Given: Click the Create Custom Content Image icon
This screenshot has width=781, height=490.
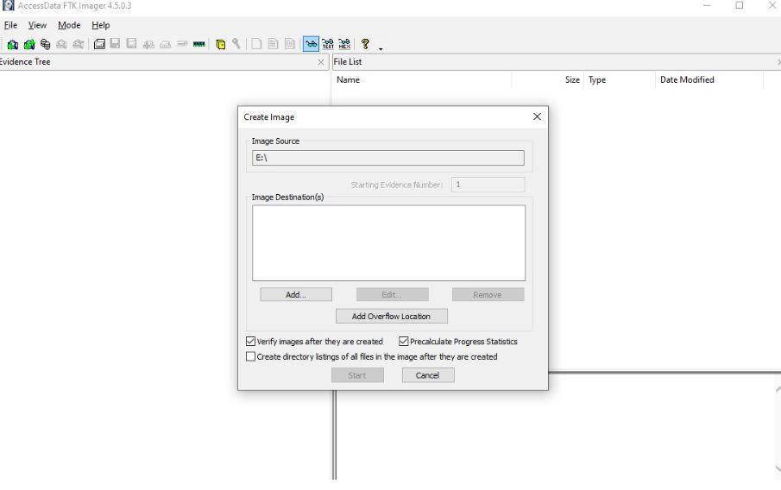Looking at the screenshot, I should 166,44.
